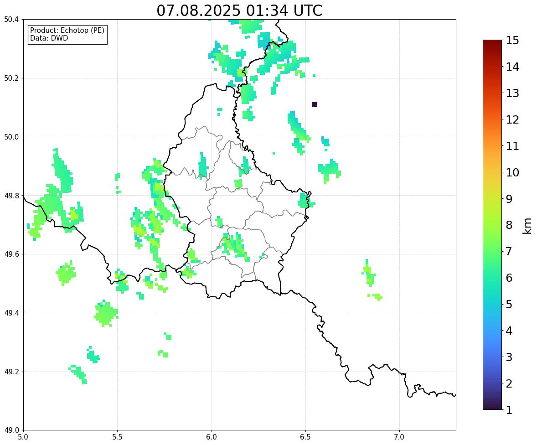Click x-axis label '5.5'
Screen dimensions: 537x445
[117, 437]
